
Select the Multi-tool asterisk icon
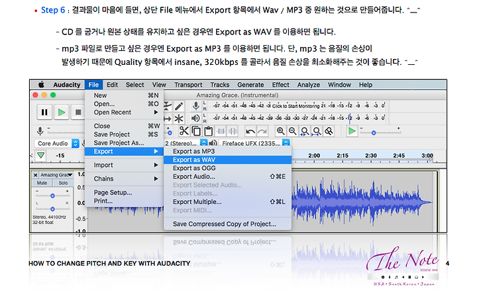pos(179,119)
